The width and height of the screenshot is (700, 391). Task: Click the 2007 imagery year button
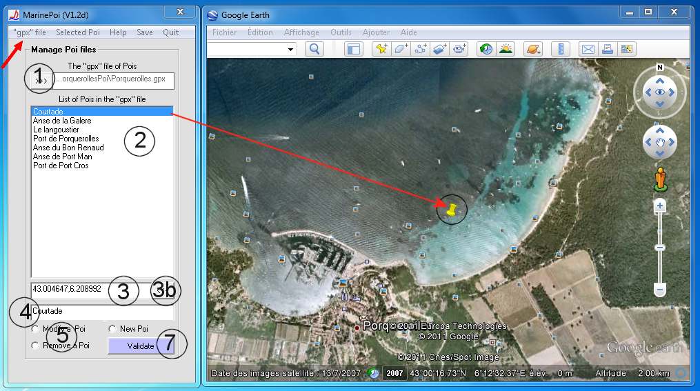pos(394,373)
